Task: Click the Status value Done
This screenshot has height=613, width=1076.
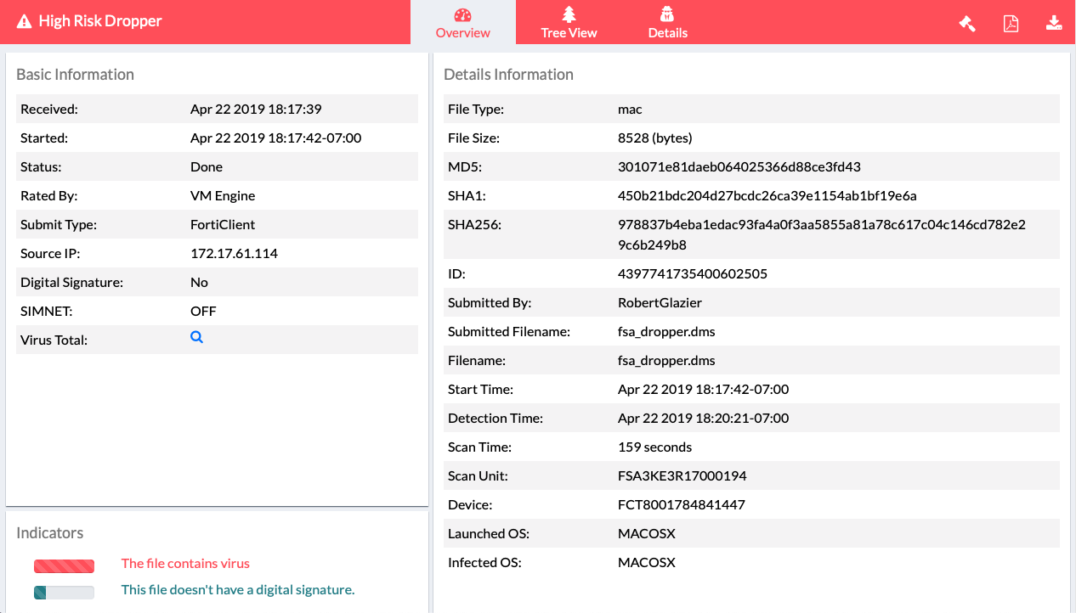Action: [207, 166]
